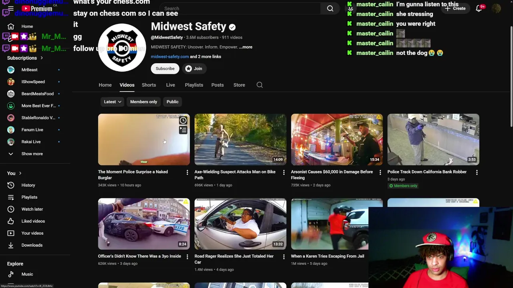
Task: Open options for Road Rager video
Action: 284,257
